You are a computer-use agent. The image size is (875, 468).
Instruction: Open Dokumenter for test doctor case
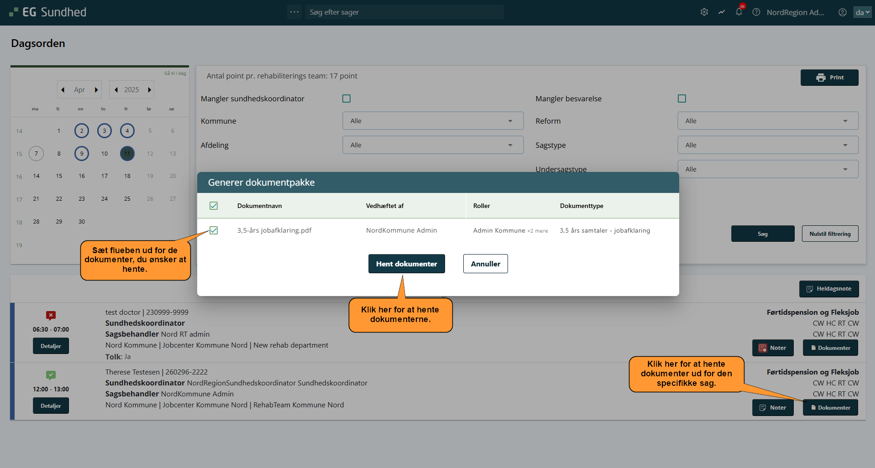click(830, 348)
